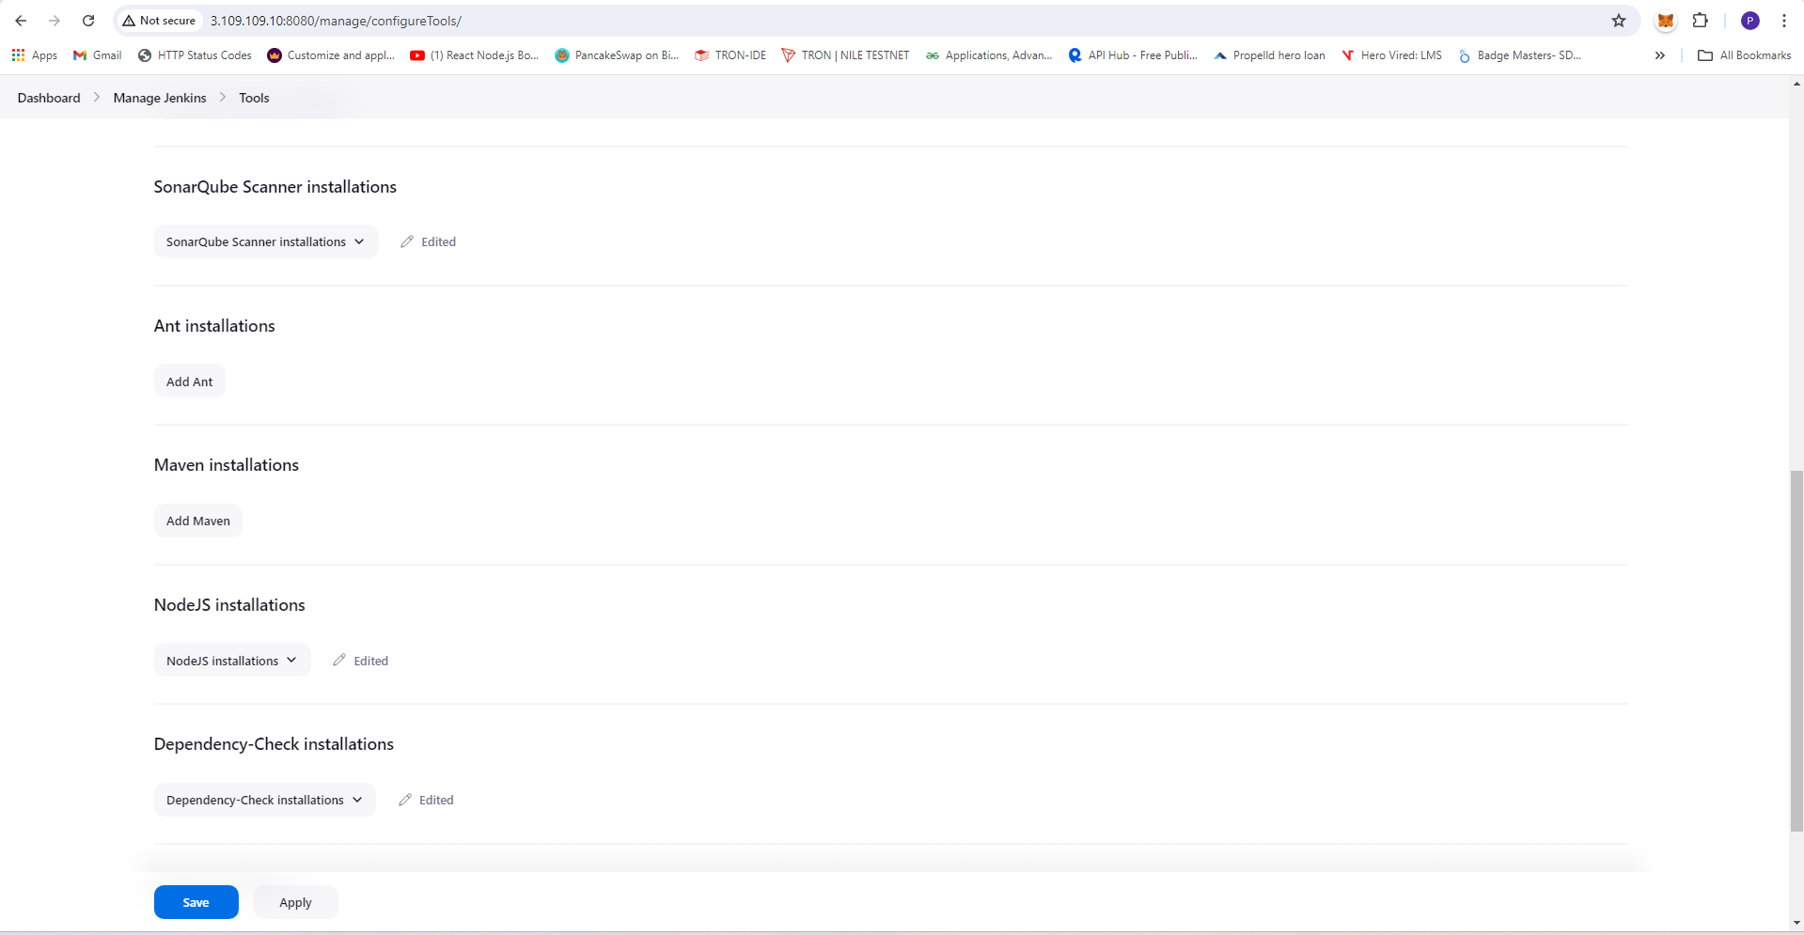Open Customize and appl... bookmark
This screenshot has height=935, width=1804.
[x=331, y=55]
